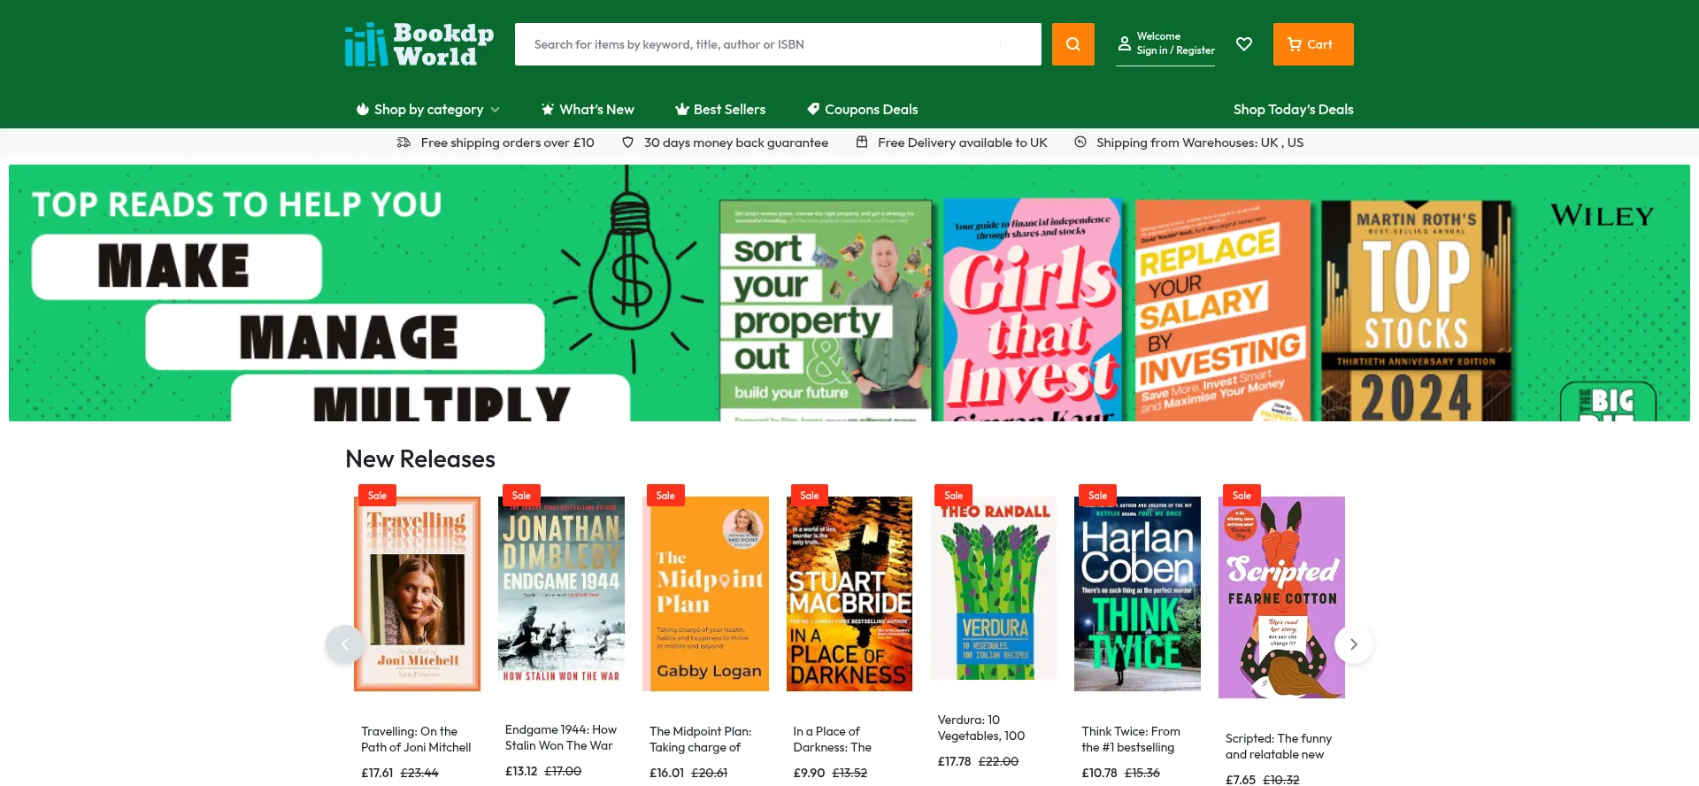
Task: Go to previous New Releases carousel slide
Action: click(344, 644)
